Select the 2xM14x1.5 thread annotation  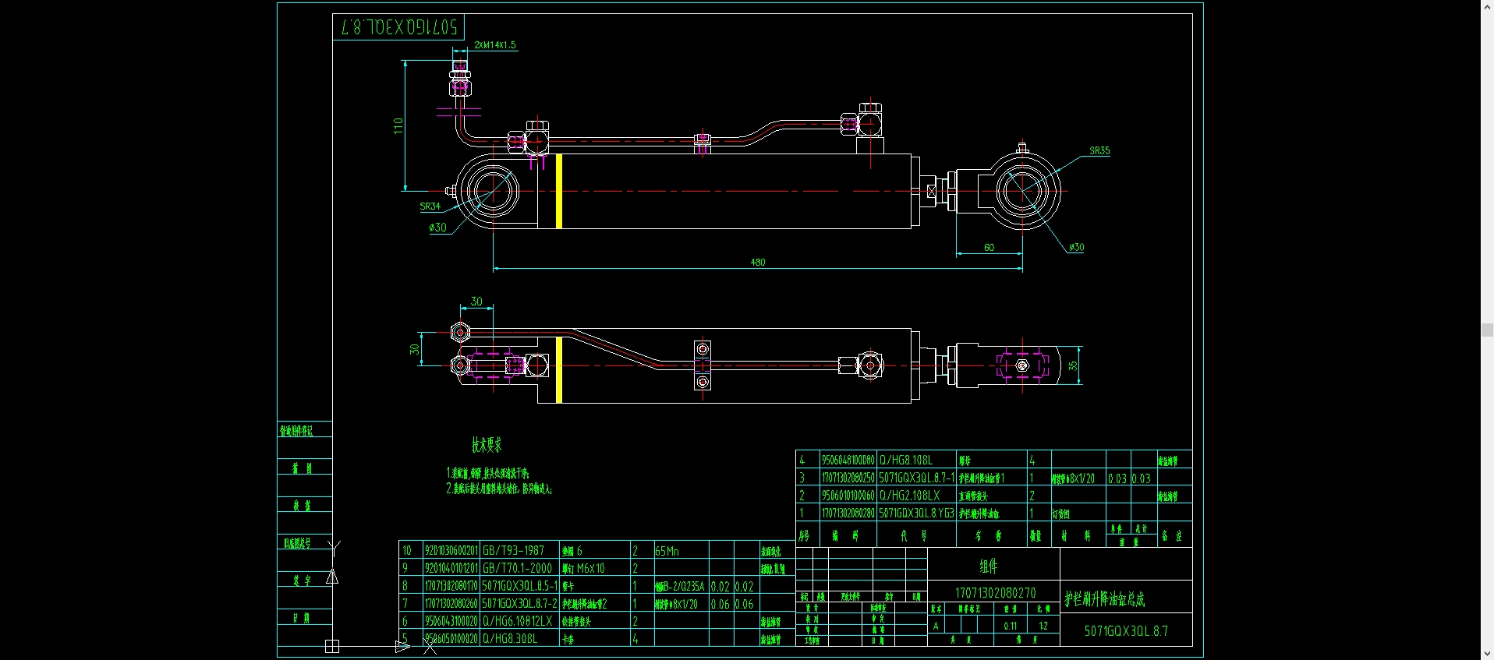pos(495,45)
